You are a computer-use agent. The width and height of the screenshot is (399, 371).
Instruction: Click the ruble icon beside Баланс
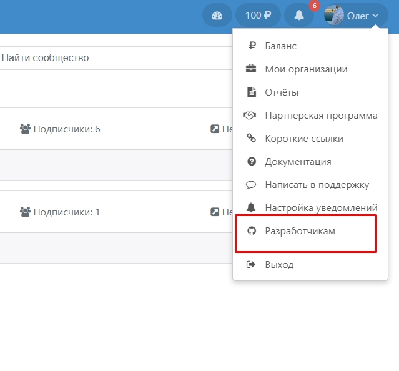(x=252, y=46)
